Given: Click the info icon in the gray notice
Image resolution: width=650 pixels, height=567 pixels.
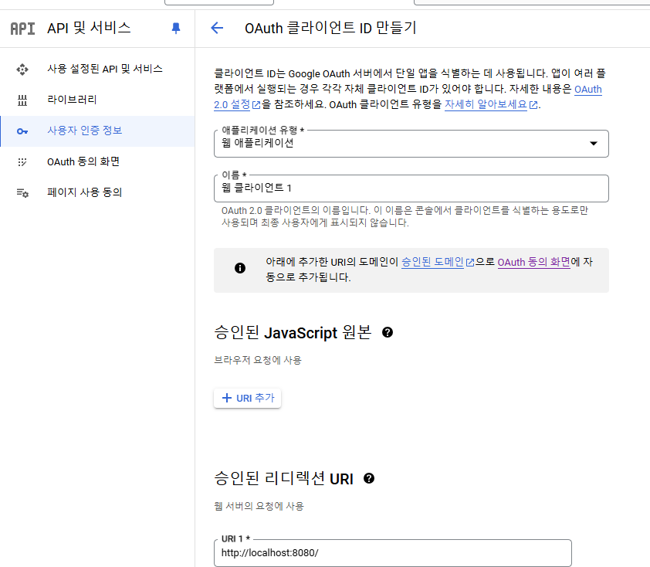Looking at the screenshot, I should pyautogui.click(x=240, y=268).
